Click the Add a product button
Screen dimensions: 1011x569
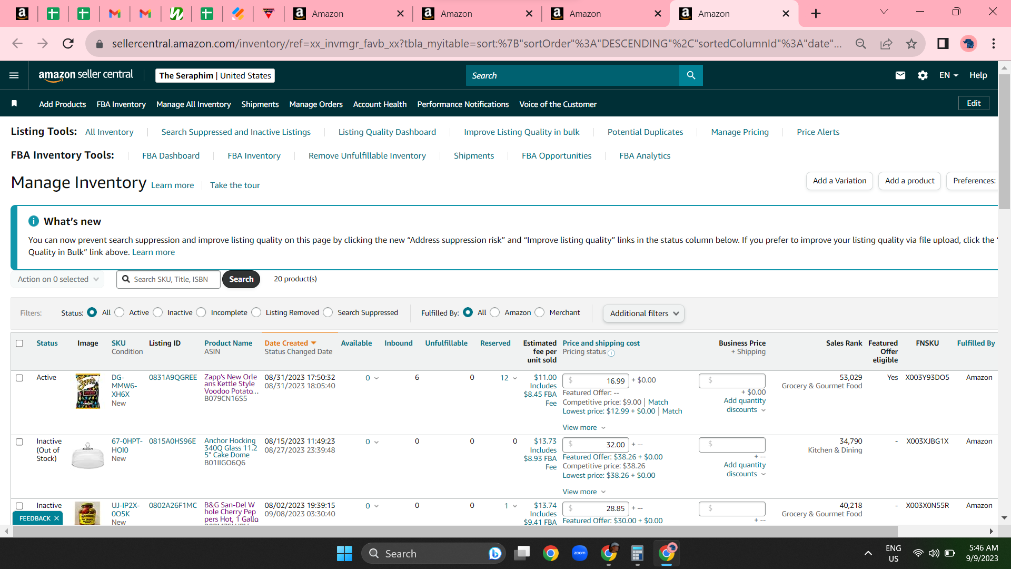909,181
